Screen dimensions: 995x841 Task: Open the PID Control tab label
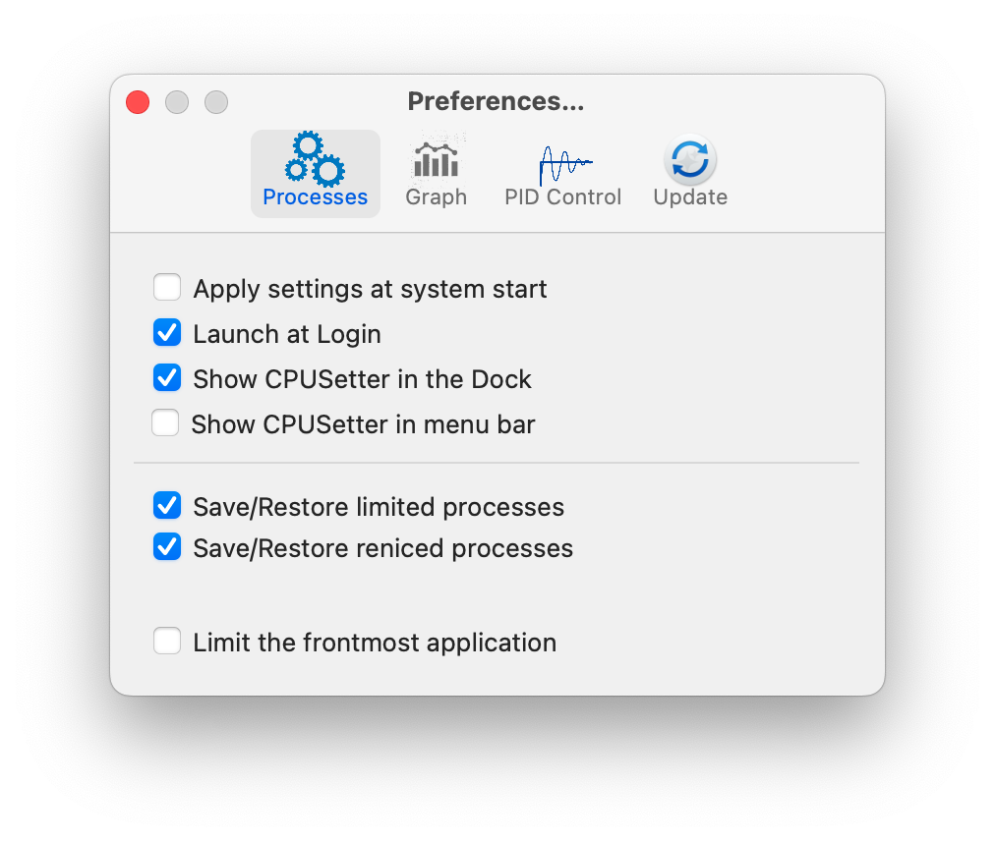click(562, 196)
